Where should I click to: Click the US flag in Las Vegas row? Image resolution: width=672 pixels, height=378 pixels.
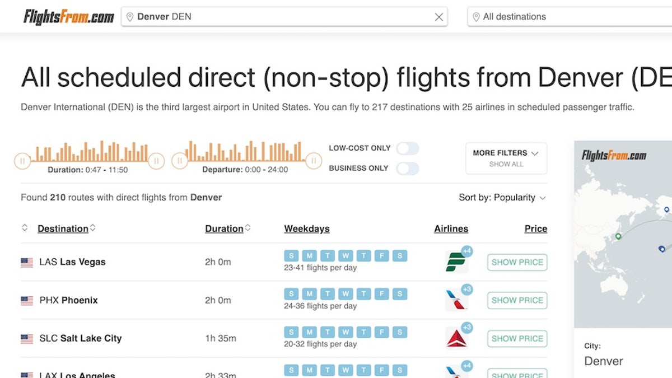coord(27,262)
